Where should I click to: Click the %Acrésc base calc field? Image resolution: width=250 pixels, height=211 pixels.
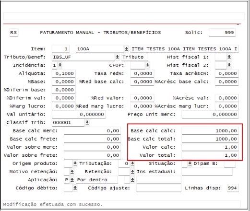pyautogui.click(x=227, y=82)
